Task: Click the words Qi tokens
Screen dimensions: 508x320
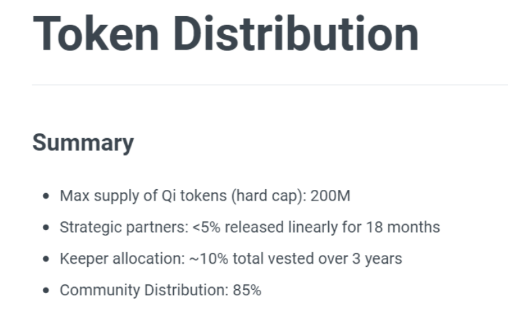Action: pyautogui.click(x=194, y=196)
